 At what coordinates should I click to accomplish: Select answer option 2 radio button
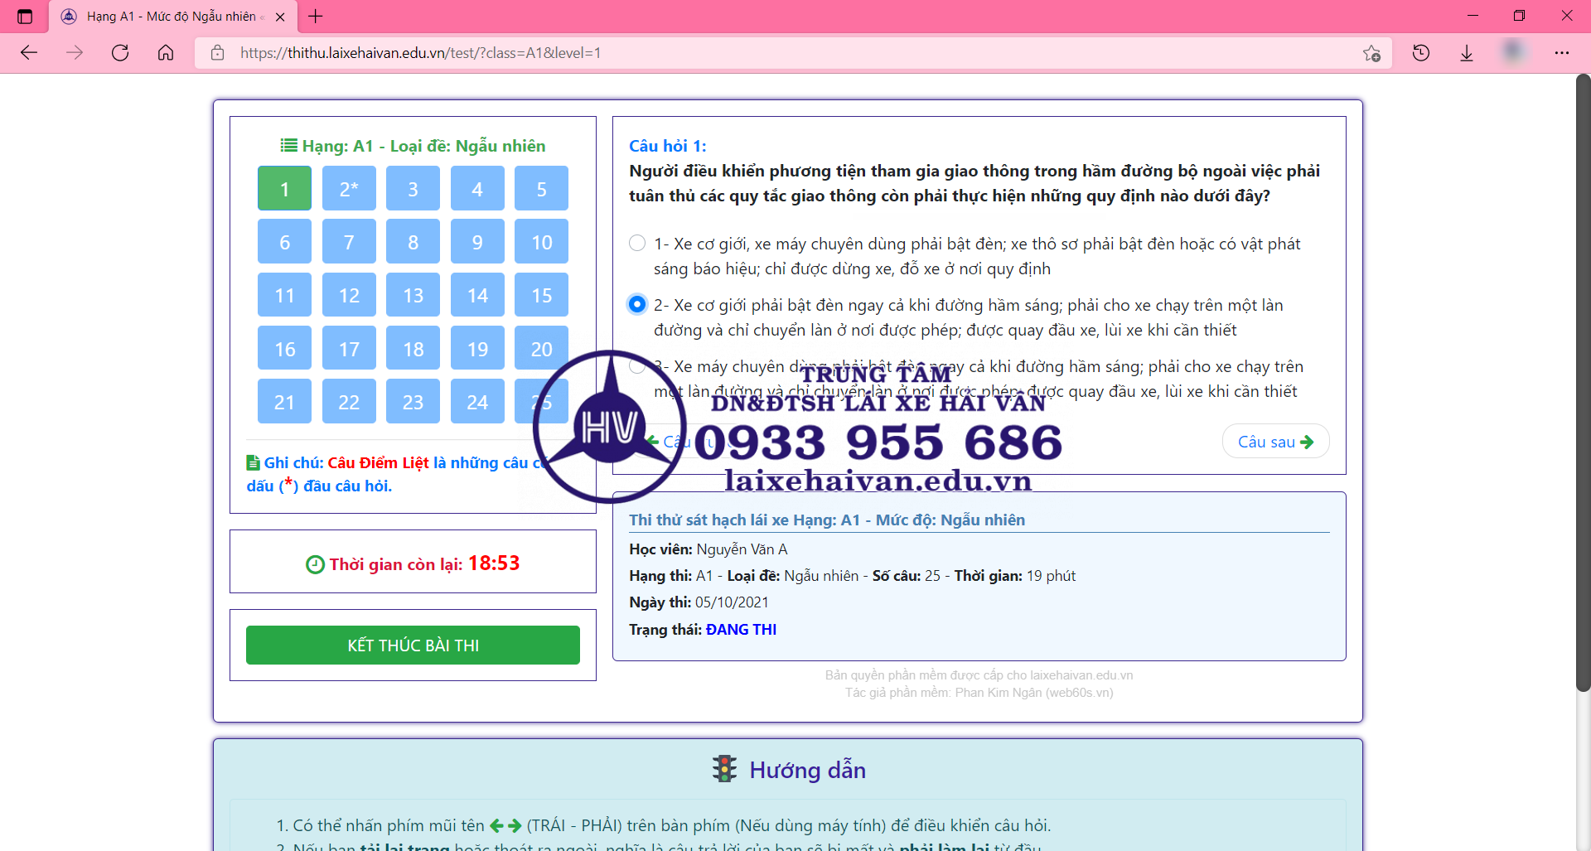[637, 304]
